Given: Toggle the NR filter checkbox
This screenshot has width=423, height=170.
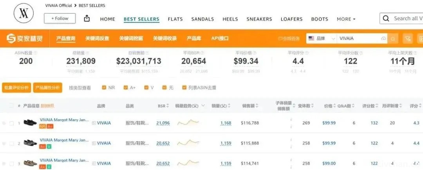Looking at the screenshot, I should [104, 88].
